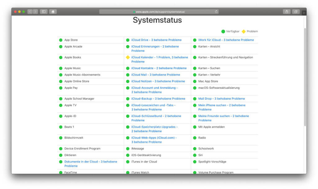
Task: Go back with Safari's back arrow
Action: (30, 12)
